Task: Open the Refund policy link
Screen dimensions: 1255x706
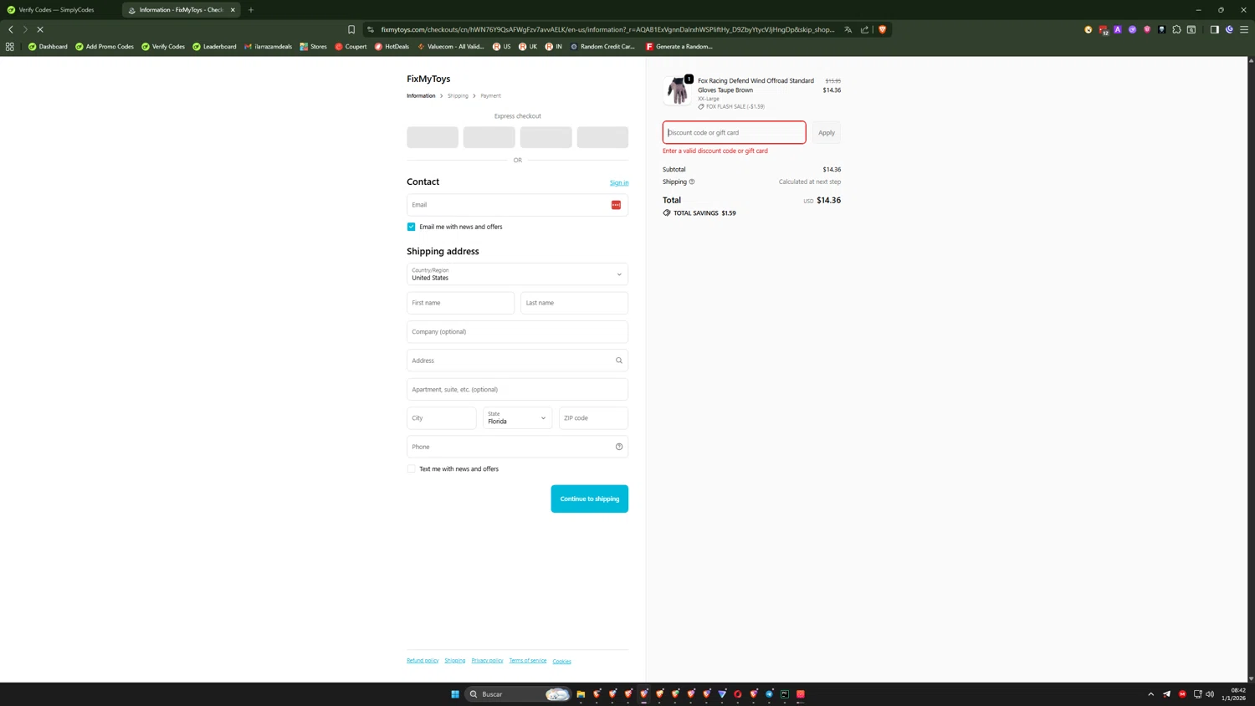Action: 423,661
